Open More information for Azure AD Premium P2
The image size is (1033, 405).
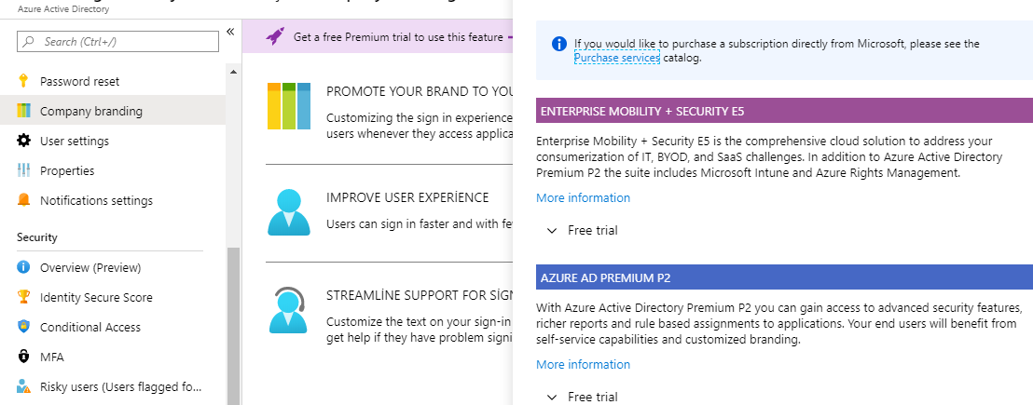click(583, 364)
